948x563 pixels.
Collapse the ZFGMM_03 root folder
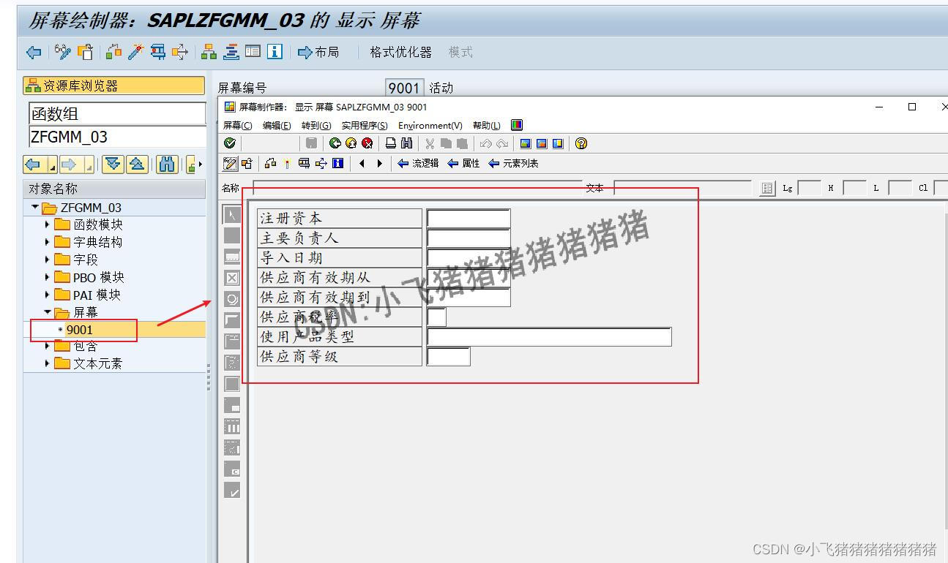pyautogui.click(x=35, y=208)
